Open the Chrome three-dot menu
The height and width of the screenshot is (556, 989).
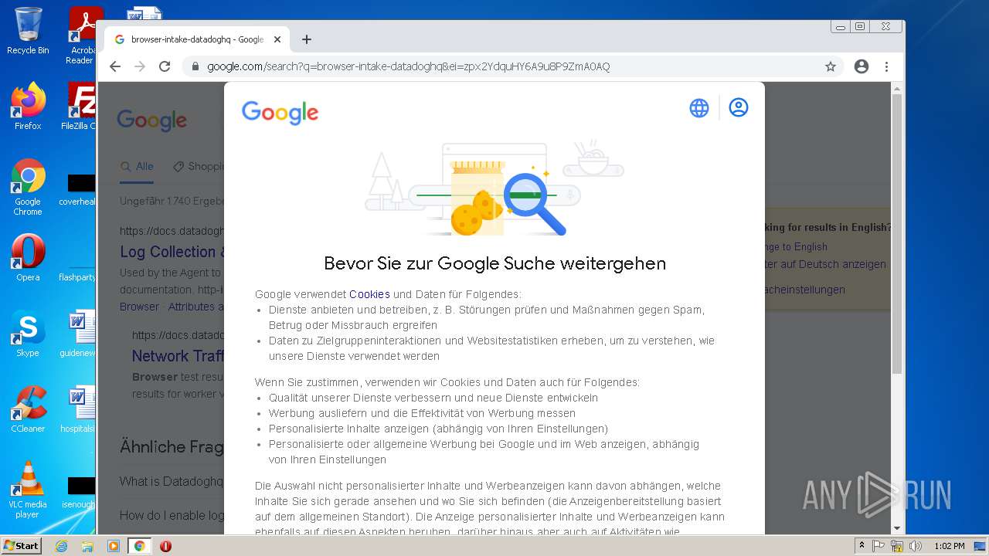click(887, 66)
